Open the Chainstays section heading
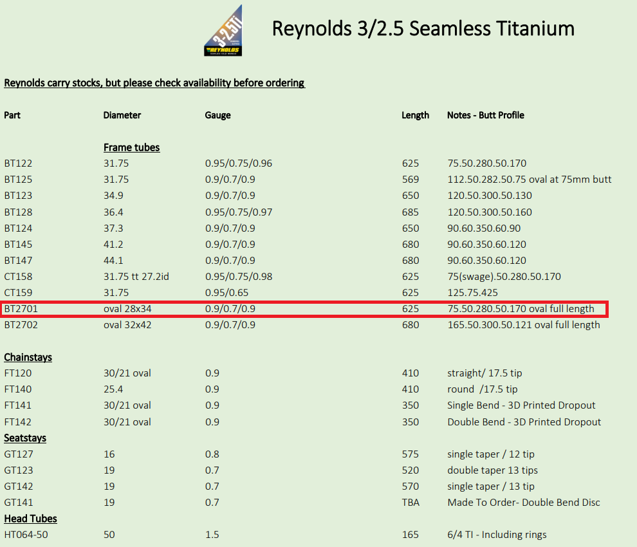 28,357
